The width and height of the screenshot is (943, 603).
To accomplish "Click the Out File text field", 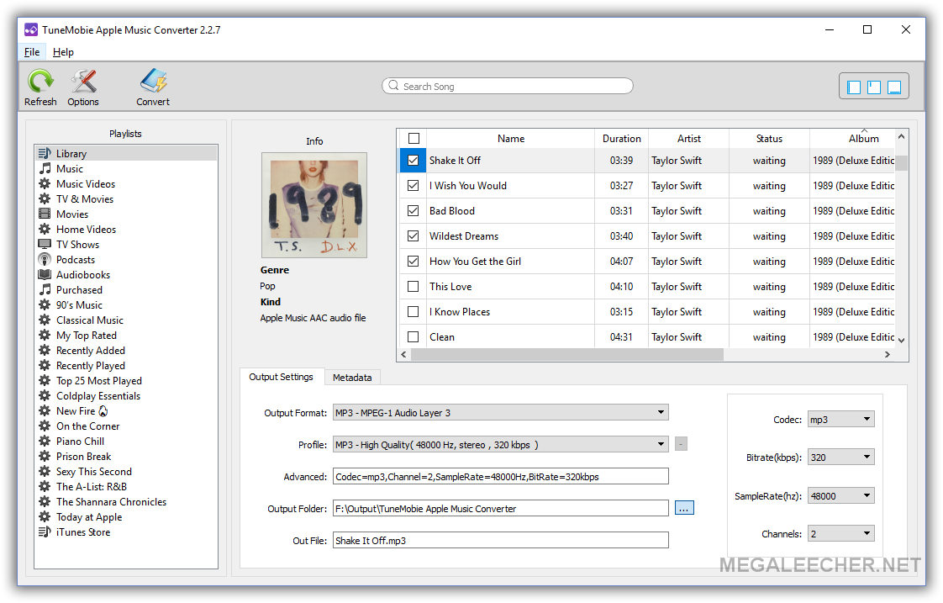I will pyautogui.click(x=500, y=541).
